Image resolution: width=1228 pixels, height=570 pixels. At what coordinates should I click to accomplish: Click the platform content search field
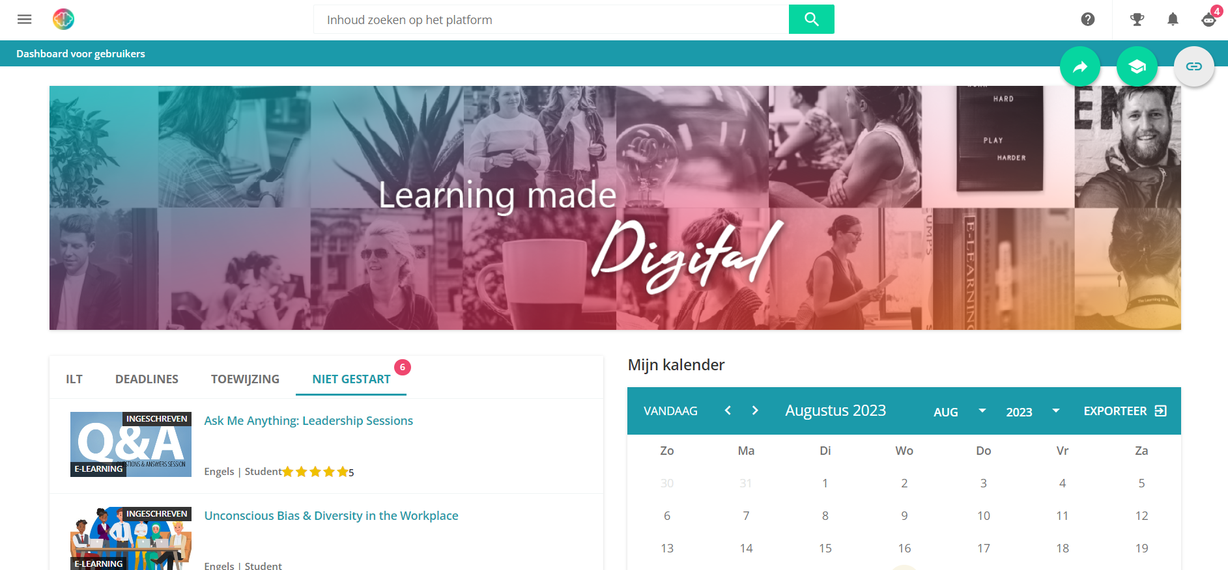click(x=551, y=20)
